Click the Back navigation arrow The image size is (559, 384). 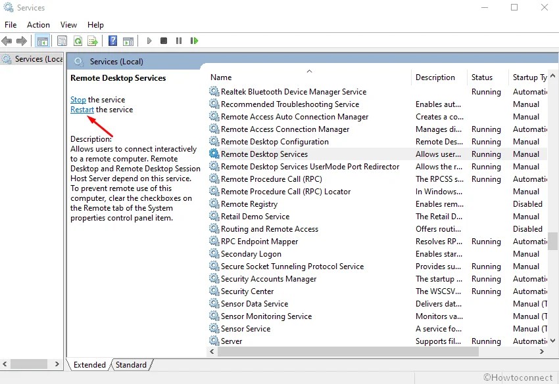click(x=7, y=41)
